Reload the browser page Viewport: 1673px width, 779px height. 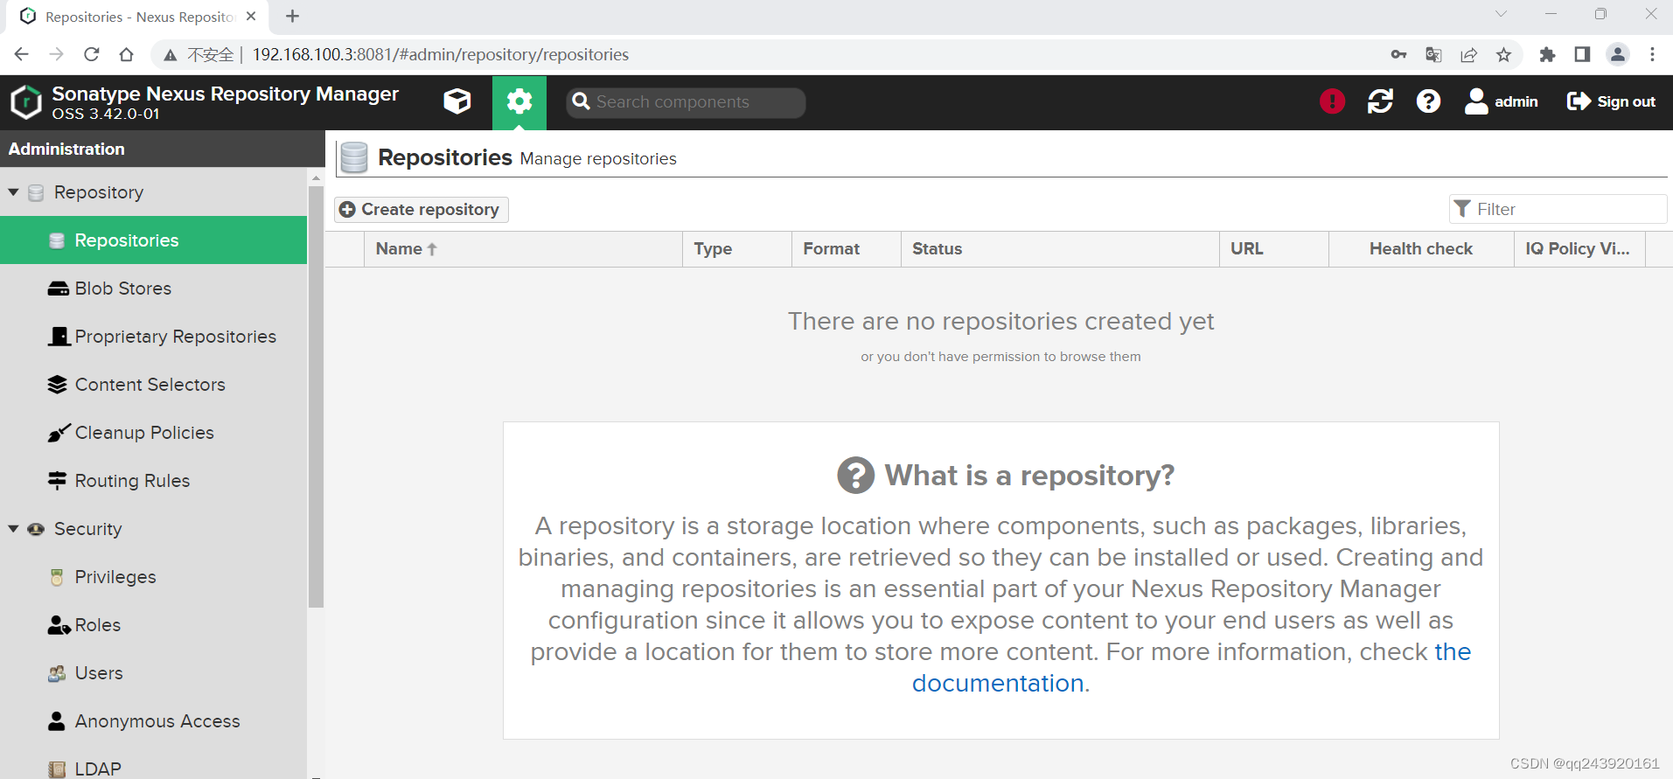92,54
